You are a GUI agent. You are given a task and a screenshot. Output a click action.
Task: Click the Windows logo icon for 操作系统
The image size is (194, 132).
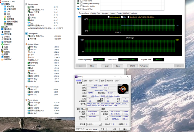pos(2,29)
